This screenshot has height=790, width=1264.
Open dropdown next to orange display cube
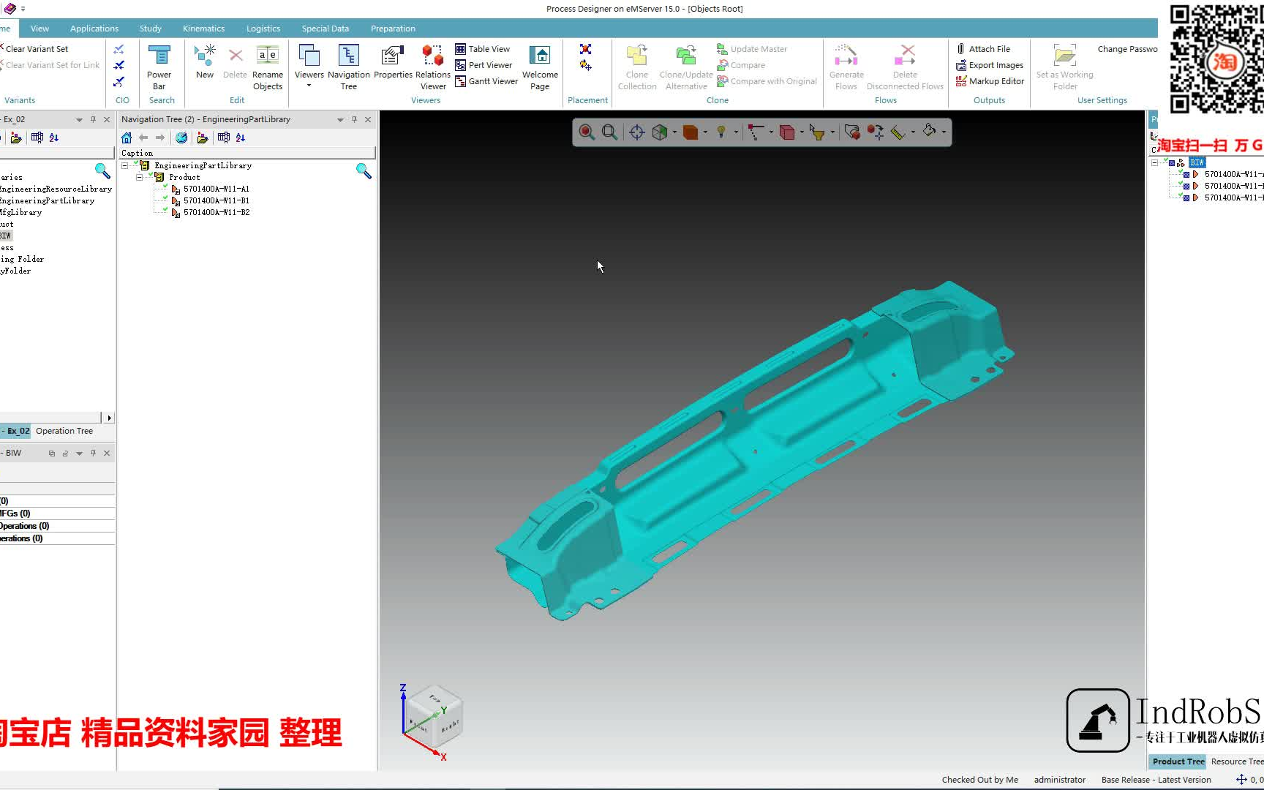click(705, 132)
